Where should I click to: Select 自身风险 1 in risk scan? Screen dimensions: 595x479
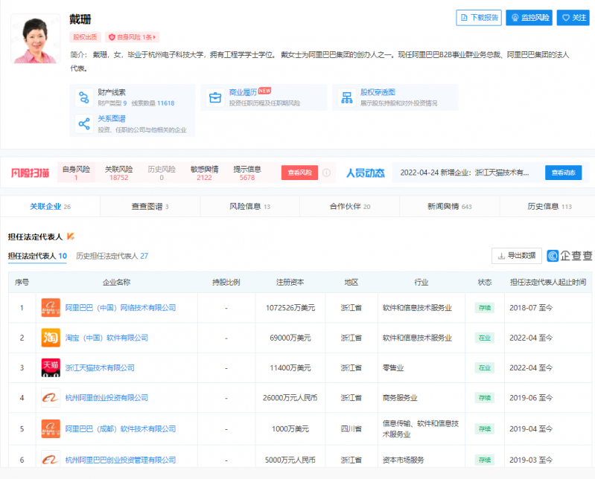point(76,173)
